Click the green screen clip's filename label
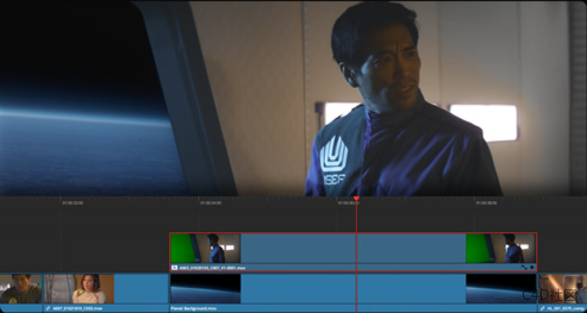587x313 pixels. click(211, 268)
